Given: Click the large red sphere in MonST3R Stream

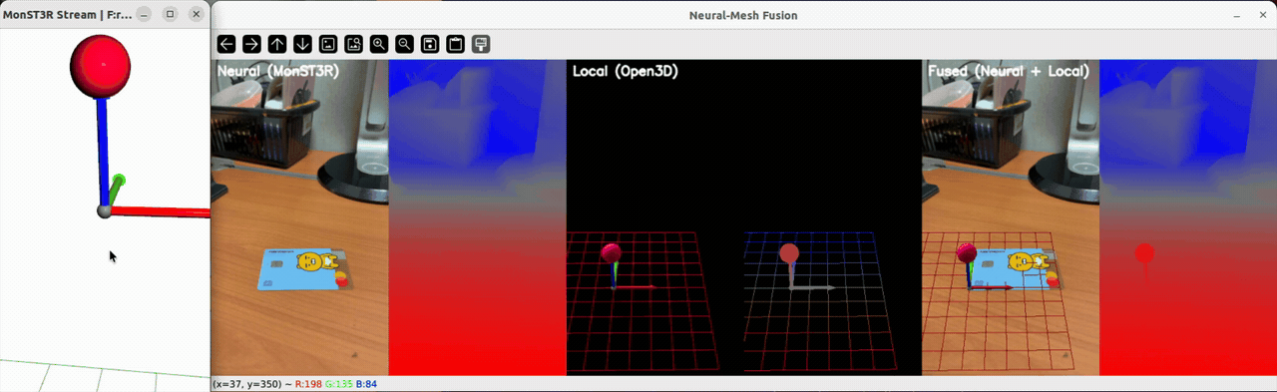Looking at the screenshot, I should pyautogui.click(x=100, y=67).
